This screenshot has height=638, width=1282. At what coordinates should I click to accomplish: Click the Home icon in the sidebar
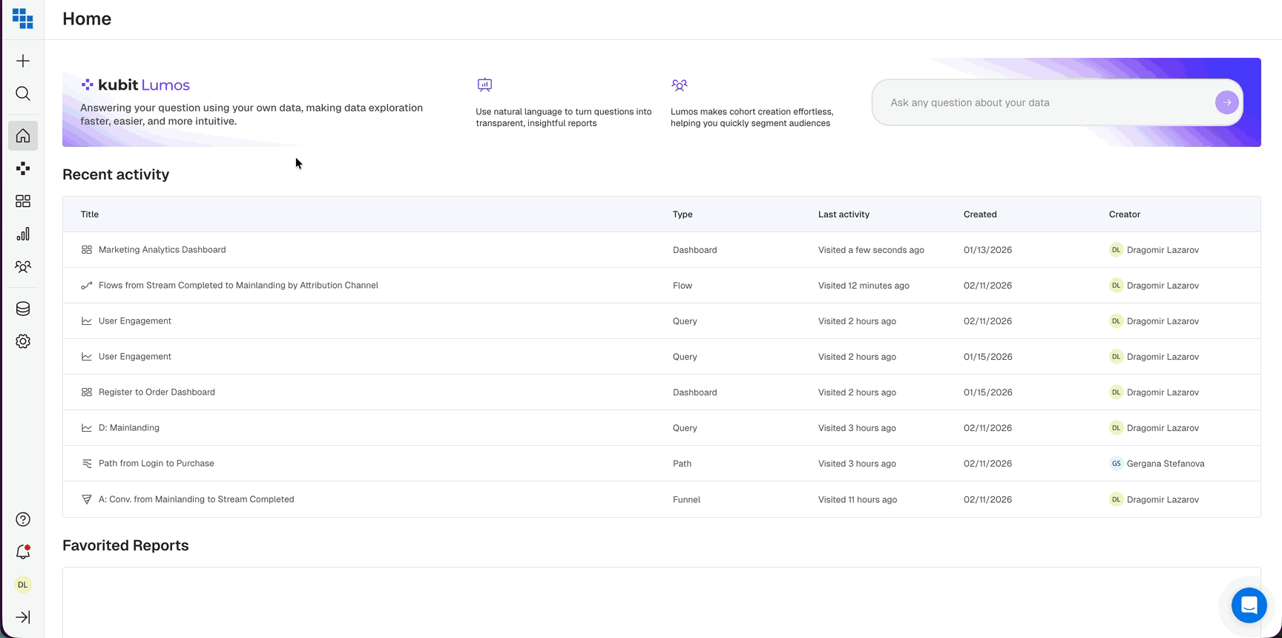(x=23, y=136)
